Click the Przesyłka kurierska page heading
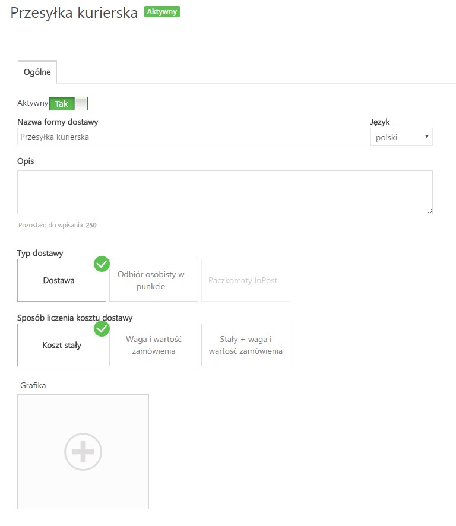Screen dimensions: 456x526 pos(74,12)
